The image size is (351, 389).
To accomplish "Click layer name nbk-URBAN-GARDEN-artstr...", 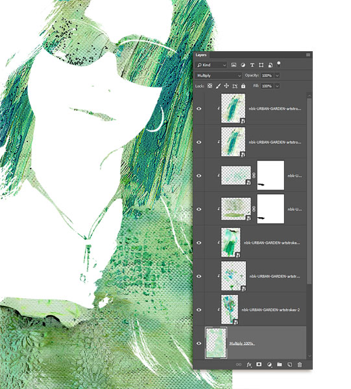I will (274, 276).
